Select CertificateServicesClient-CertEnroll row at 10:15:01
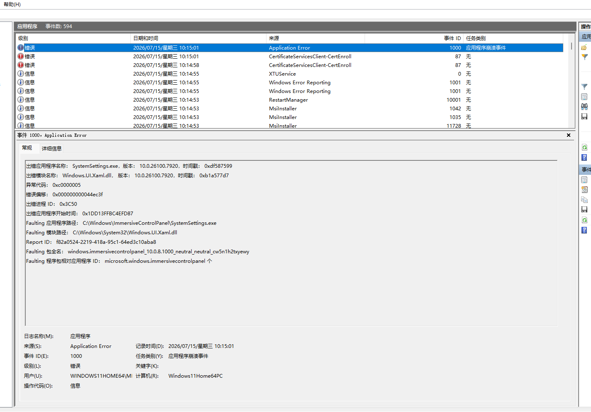 (290, 56)
